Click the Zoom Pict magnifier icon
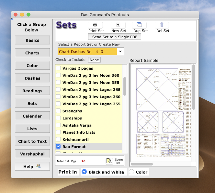215x193 pixels. tap(109, 161)
